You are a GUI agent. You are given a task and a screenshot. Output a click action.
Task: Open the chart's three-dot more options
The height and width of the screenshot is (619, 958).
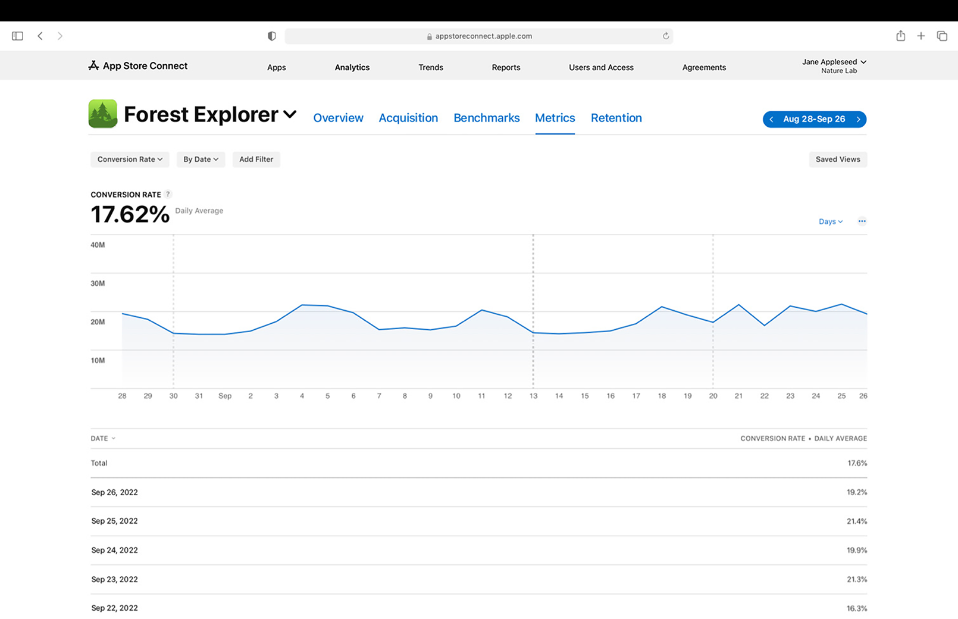point(862,221)
